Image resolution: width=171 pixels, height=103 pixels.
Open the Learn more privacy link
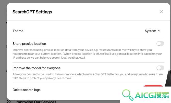(x=64, y=78)
